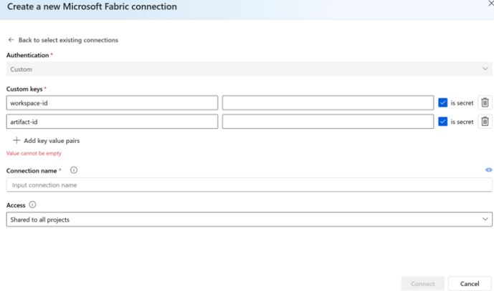Viewport: 494px width, 291px height.
Task: Click the Input connection name field
Action: (x=250, y=184)
